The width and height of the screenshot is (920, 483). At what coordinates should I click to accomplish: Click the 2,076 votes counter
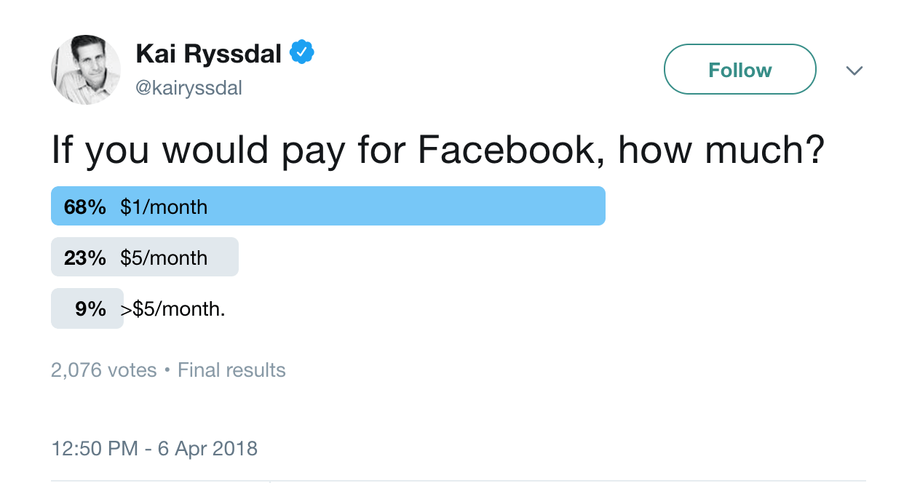(x=103, y=370)
